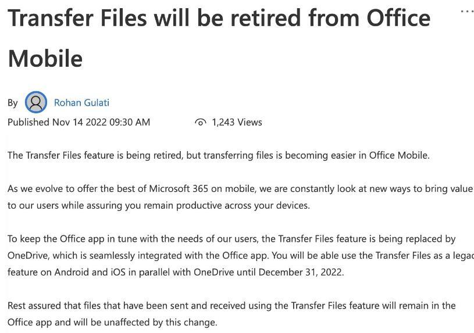
Task: Click the paragraph starting "Rest assured"
Action: [x=231, y=313]
